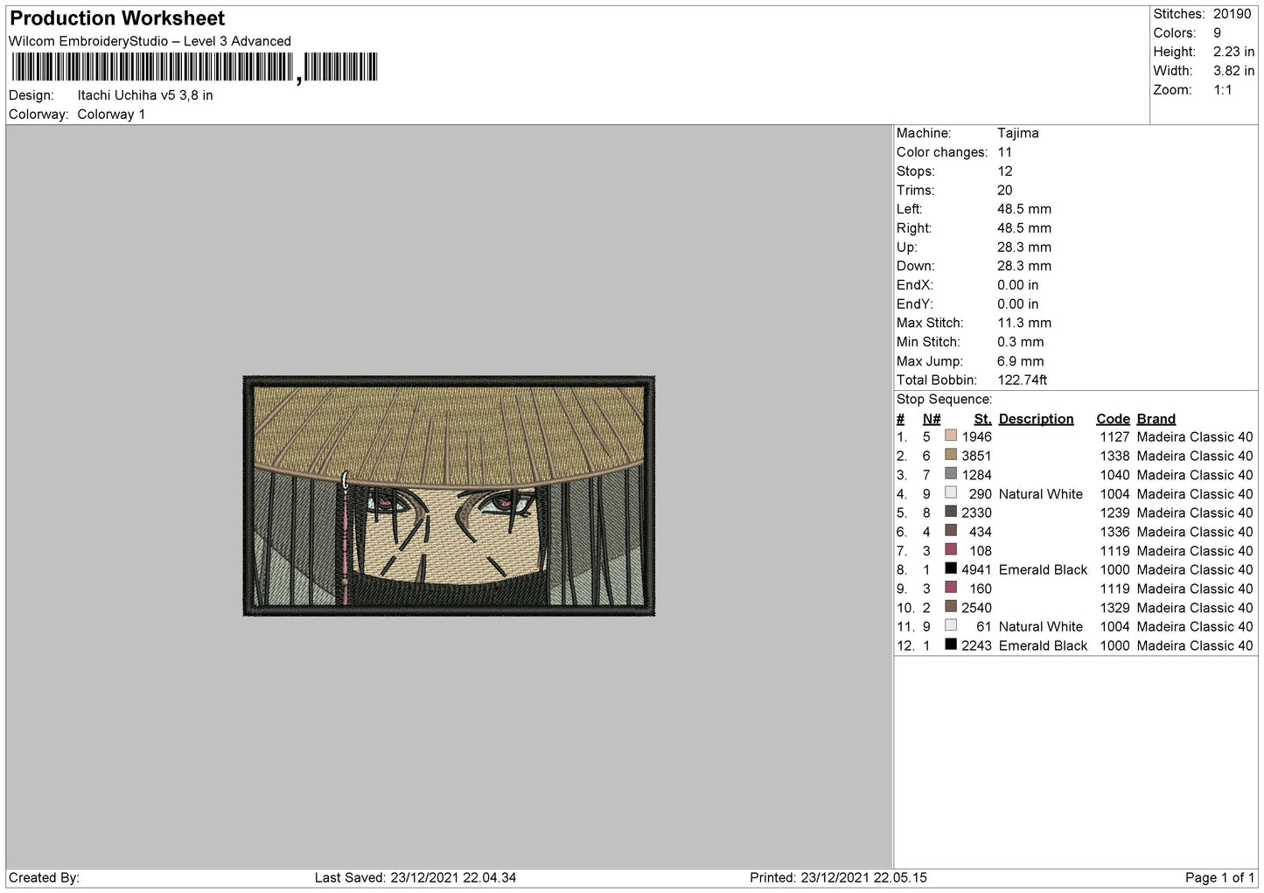The height and width of the screenshot is (893, 1264).
Task: Click the 'Production Worksheet' title
Action: tap(117, 18)
